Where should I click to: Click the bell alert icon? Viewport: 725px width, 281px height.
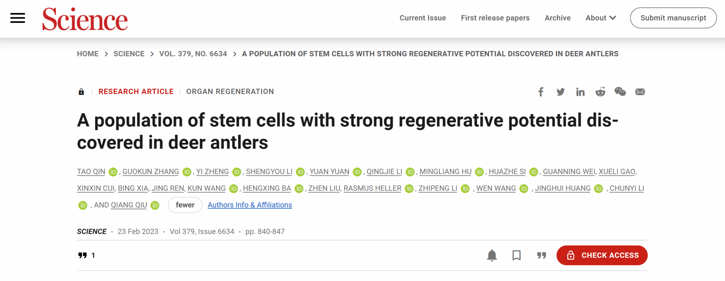point(492,255)
